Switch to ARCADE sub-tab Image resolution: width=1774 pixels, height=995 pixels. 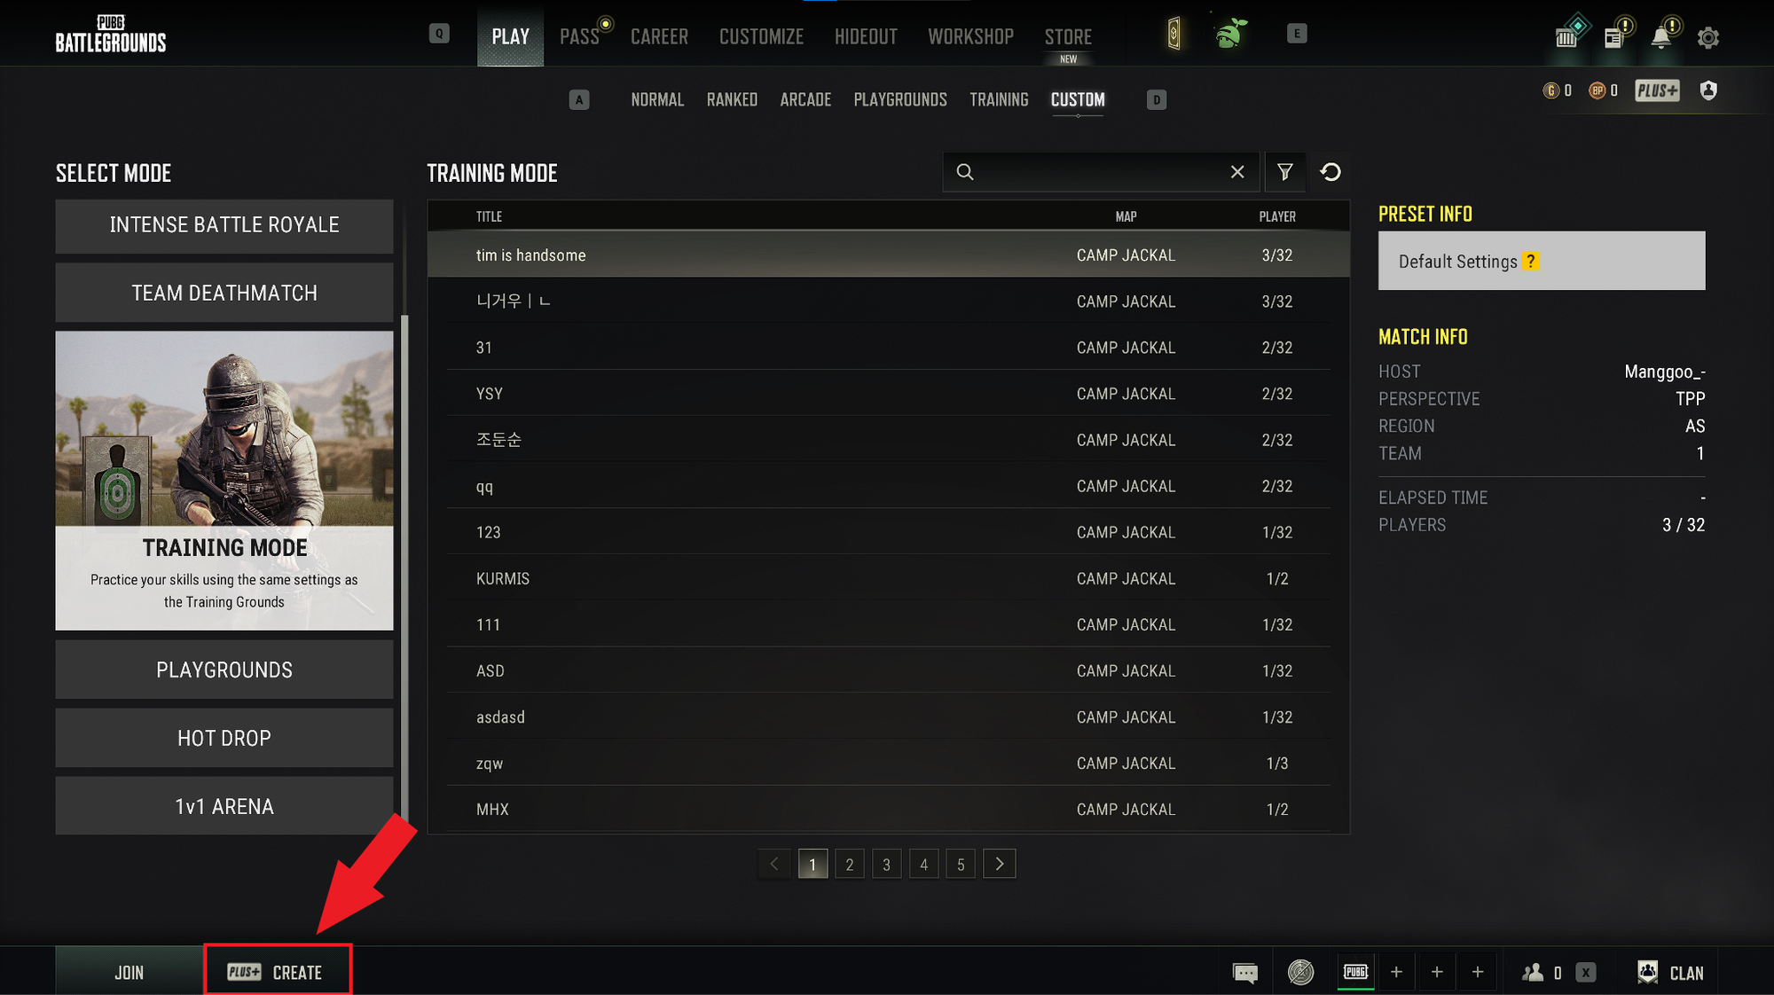pos(805,99)
